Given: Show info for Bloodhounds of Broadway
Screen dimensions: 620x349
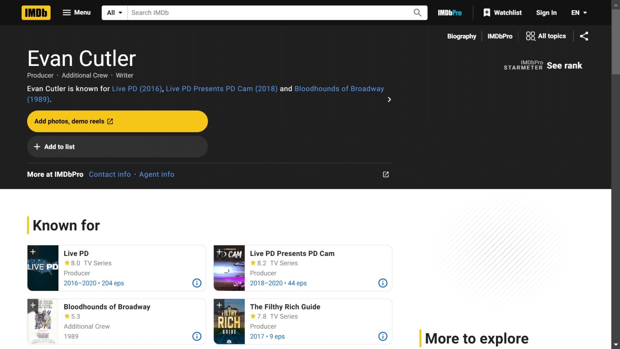Looking at the screenshot, I should click(197, 336).
